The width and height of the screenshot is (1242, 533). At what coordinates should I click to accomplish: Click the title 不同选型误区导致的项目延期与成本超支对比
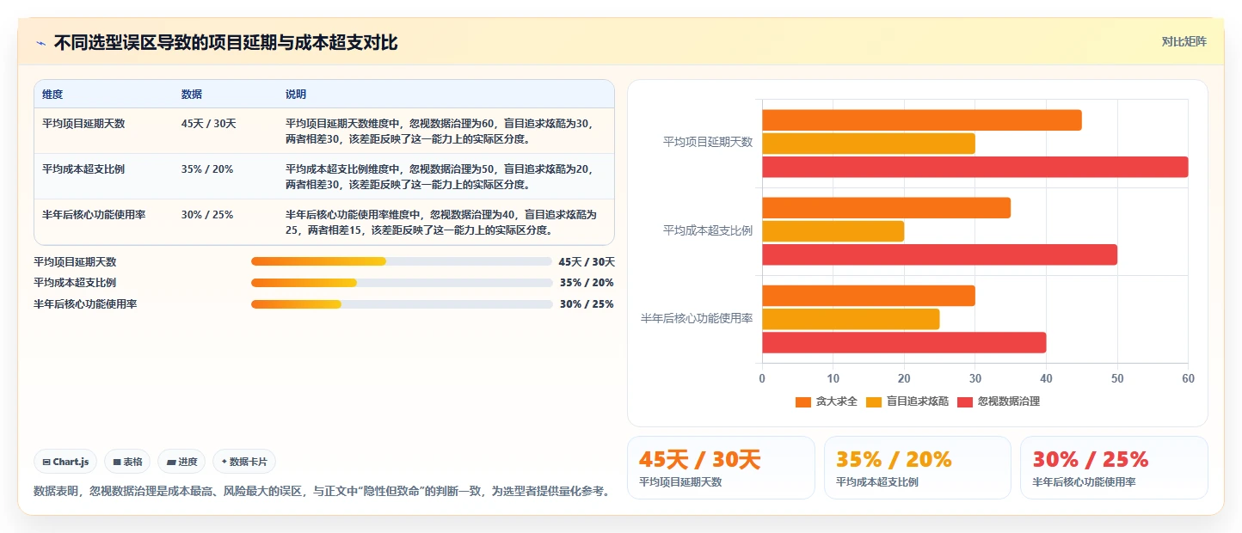pyautogui.click(x=226, y=43)
